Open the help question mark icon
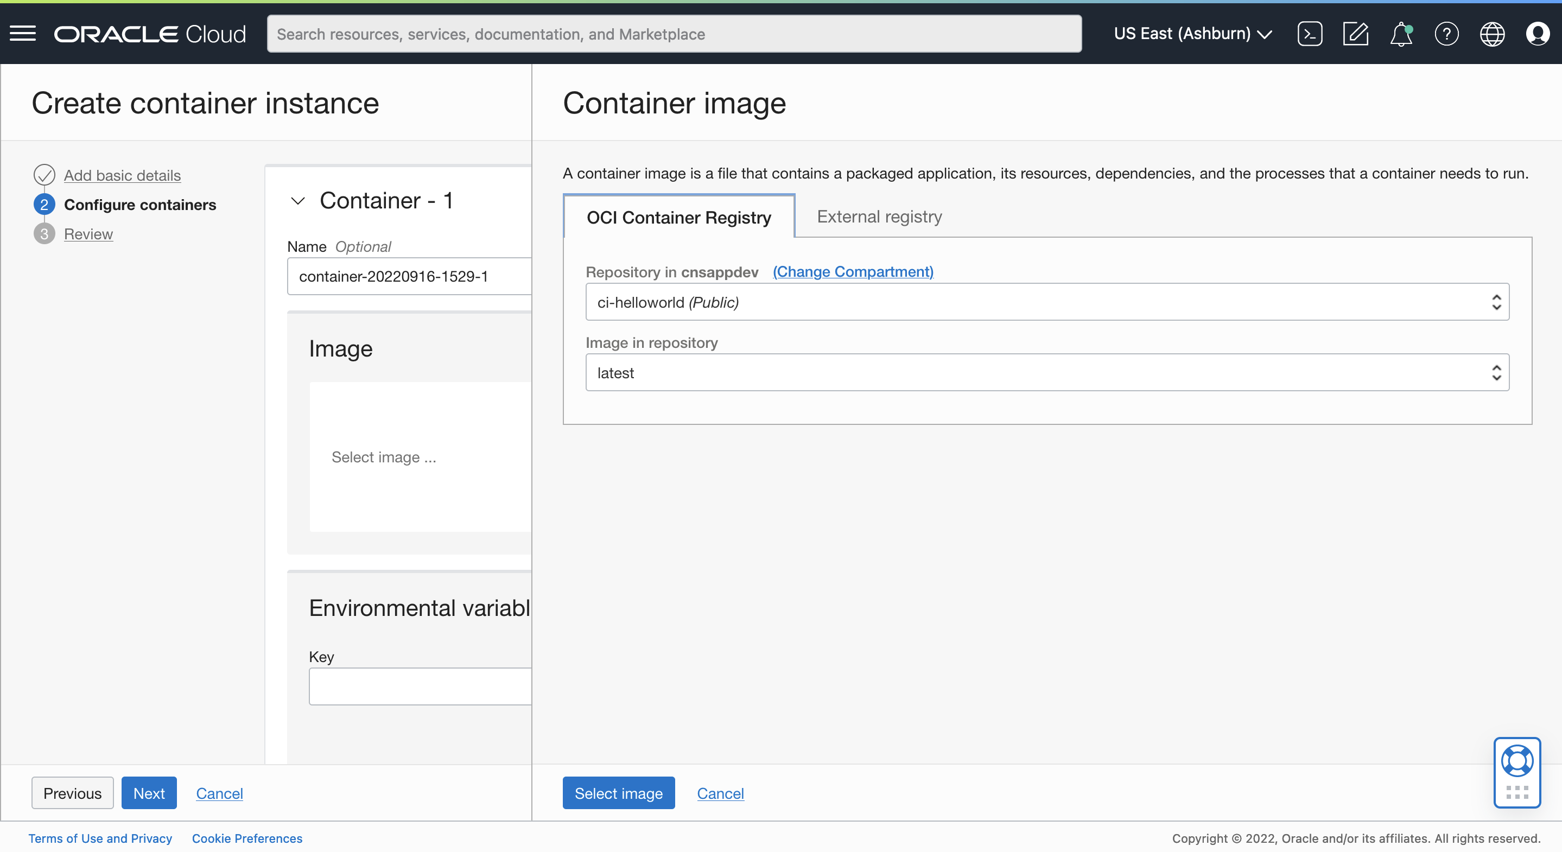1562x852 pixels. click(1447, 34)
